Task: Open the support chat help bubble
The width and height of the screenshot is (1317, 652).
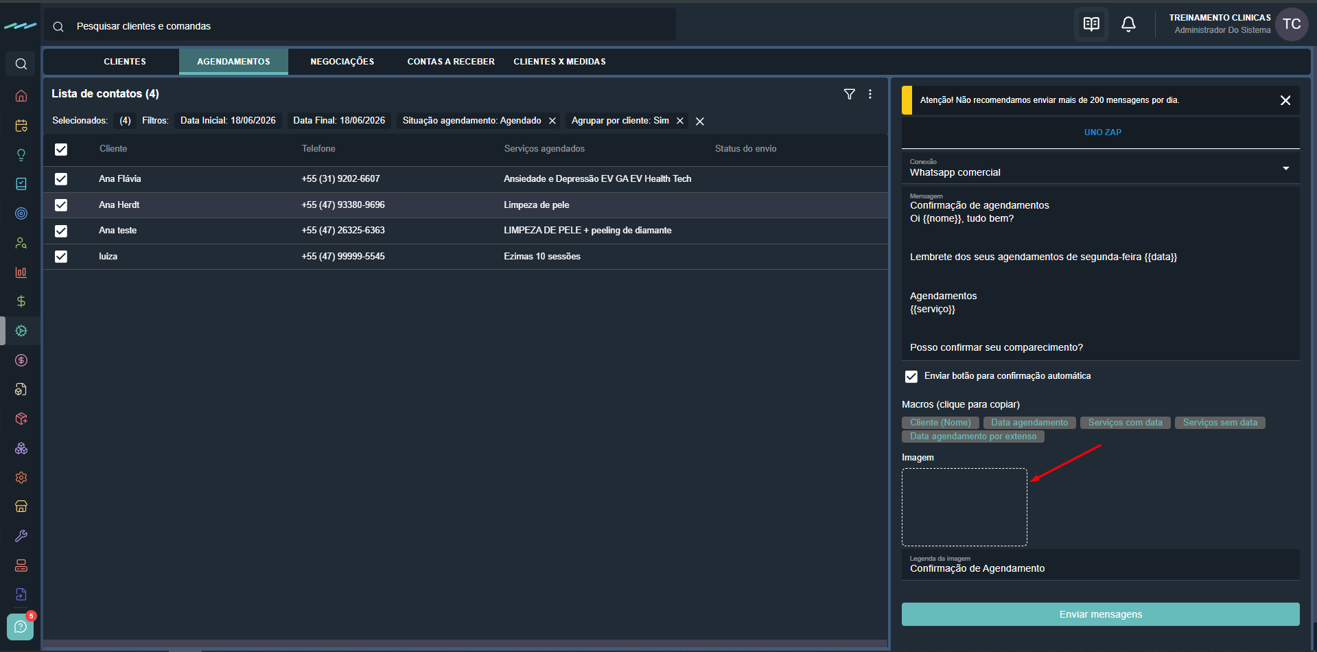Action: click(x=20, y=627)
